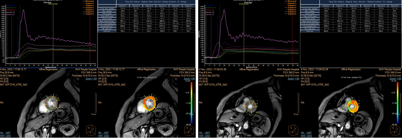Select the yellow Current Dynamic marker in slice 2 graph
The image size is (402, 138).
pos(53,34)
